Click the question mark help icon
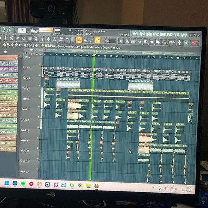The width and height of the screenshot is (208, 208). click(67, 40)
